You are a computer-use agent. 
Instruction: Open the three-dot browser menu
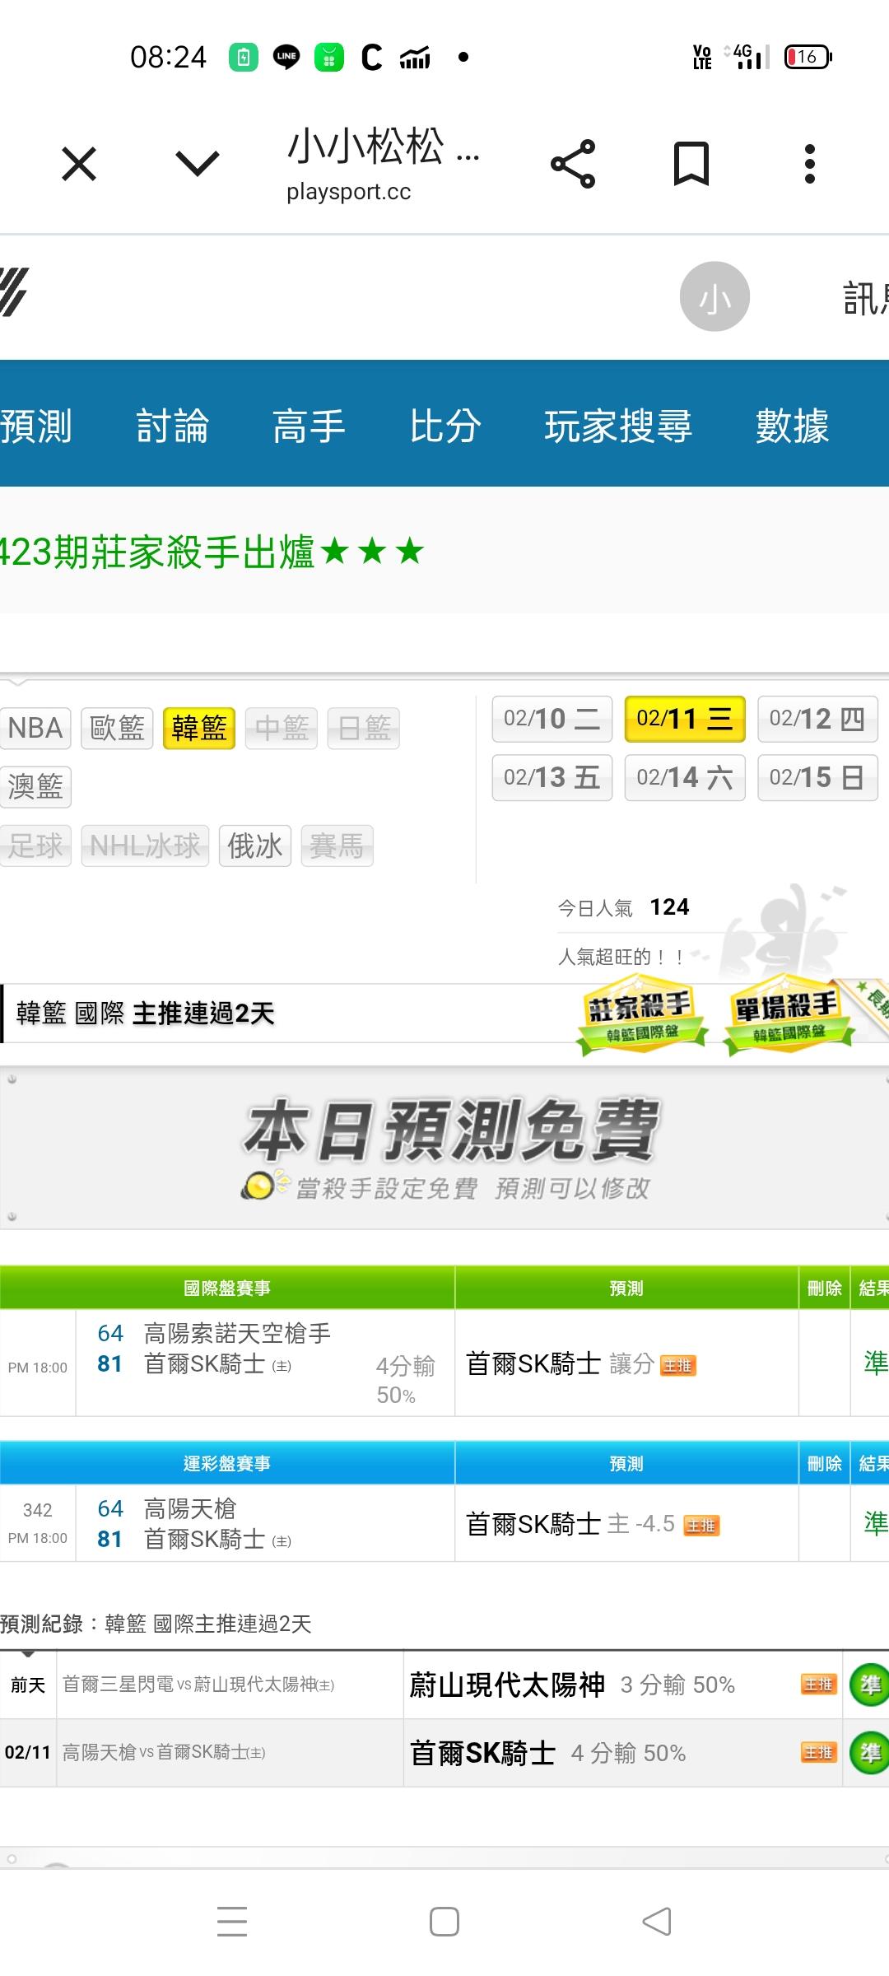coord(810,164)
